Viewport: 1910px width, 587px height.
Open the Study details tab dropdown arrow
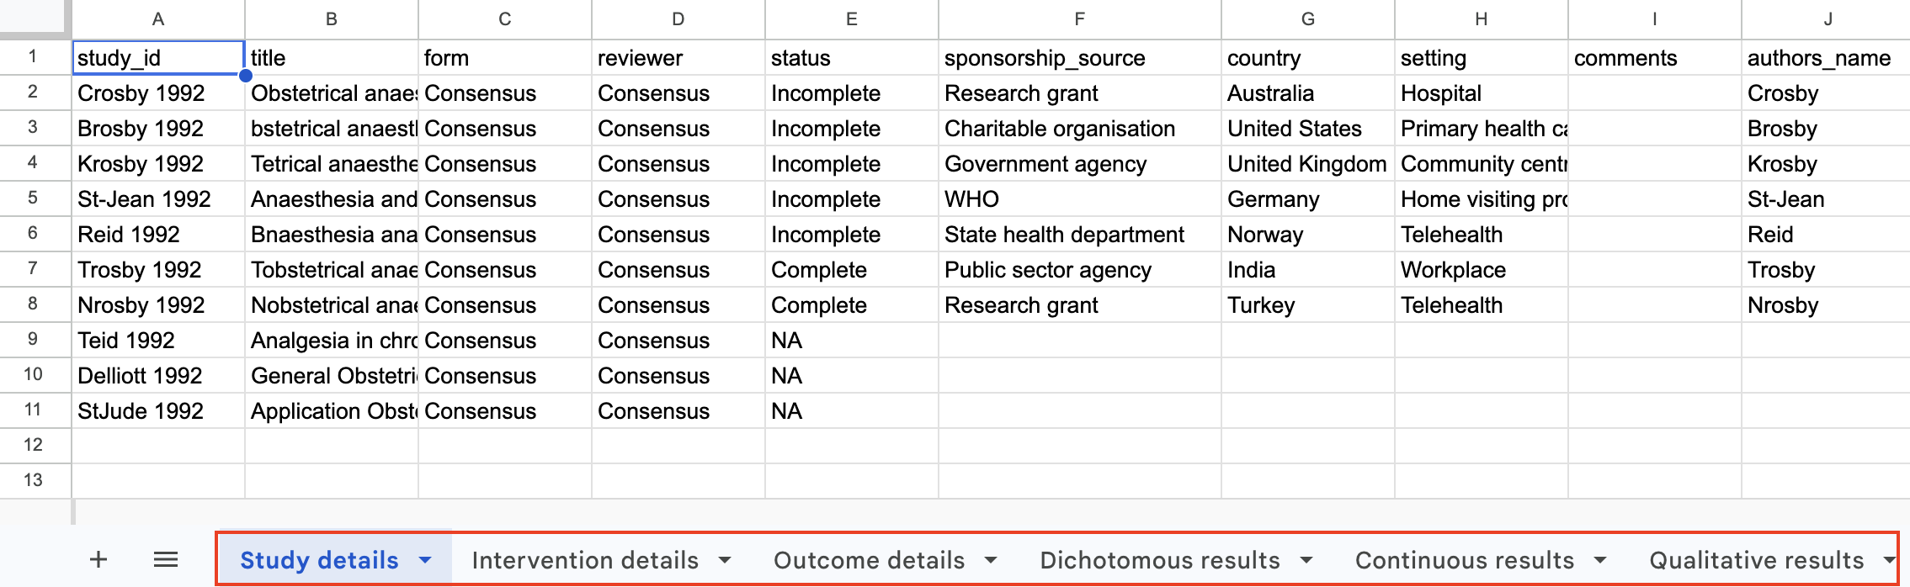coord(425,560)
